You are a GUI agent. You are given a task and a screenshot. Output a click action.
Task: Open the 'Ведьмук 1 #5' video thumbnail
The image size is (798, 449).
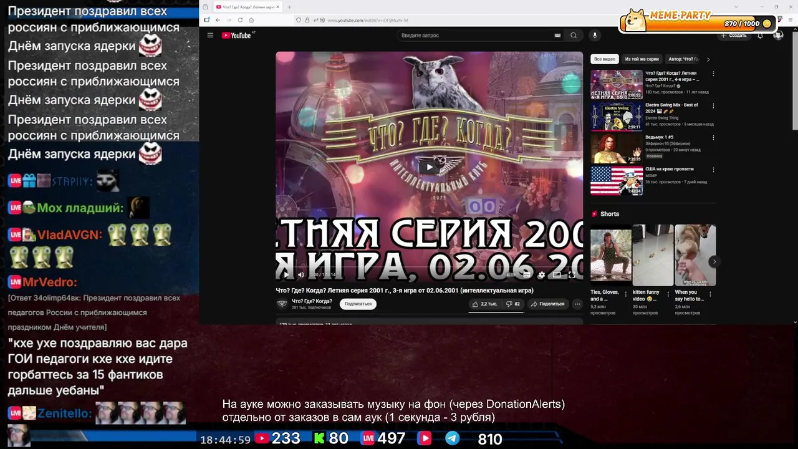(x=617, y=148)
